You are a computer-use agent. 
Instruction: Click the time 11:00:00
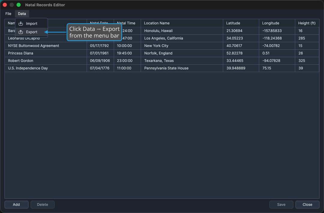124,68
